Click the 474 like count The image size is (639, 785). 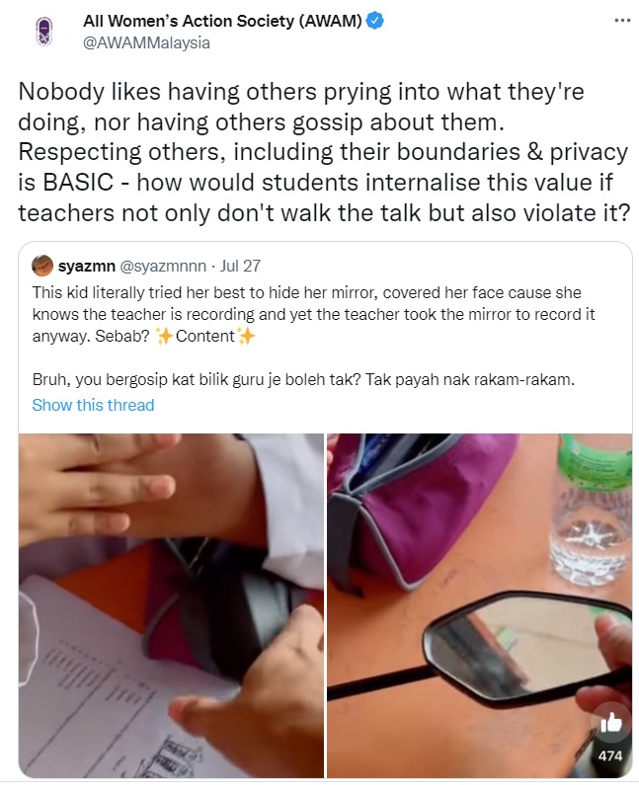(610, 755)
